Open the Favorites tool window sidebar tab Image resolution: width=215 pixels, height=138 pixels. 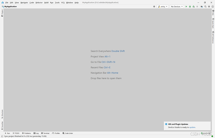click(2, 126)
